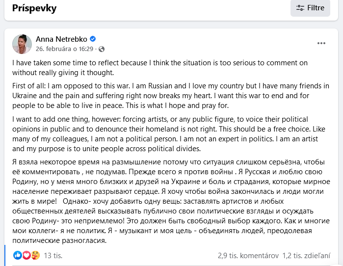Click the red heart Love reaction icon
The width and height of the screenshot is (343, 266).
pyautogui.click(x=26, y=255)
